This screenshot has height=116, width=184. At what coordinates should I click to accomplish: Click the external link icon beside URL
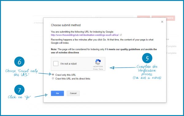(x=121, y=35)
